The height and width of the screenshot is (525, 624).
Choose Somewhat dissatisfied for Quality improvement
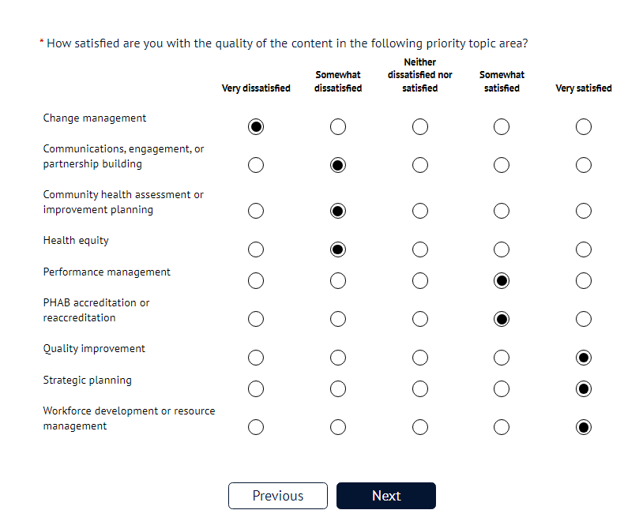tap(338, 358)
